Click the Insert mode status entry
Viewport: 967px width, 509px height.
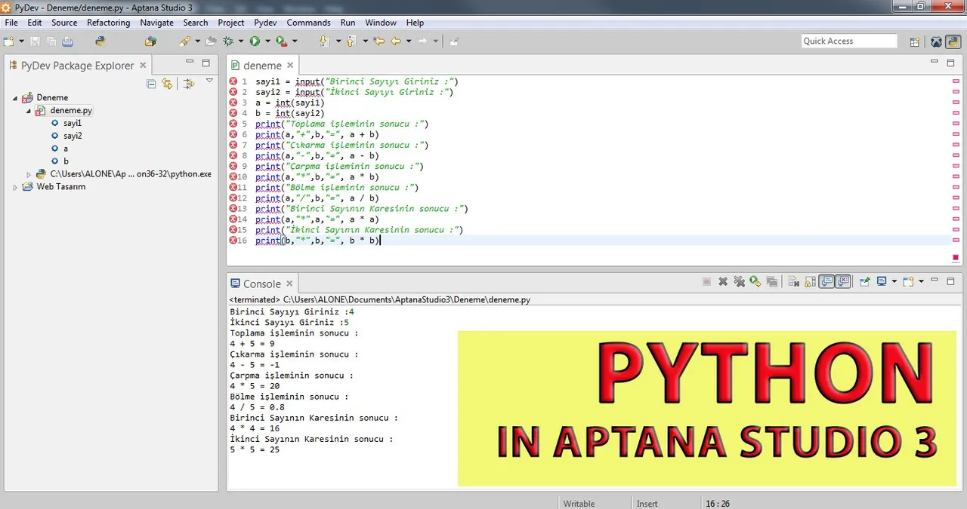point(647,504)
